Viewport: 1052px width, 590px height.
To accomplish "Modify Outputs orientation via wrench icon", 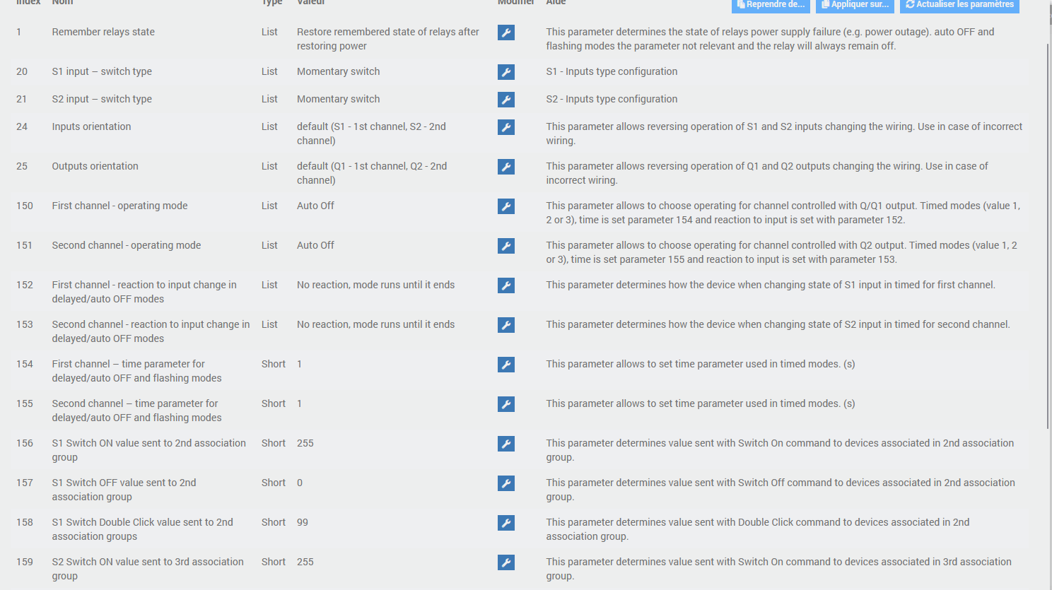I will tap(506, 167).
